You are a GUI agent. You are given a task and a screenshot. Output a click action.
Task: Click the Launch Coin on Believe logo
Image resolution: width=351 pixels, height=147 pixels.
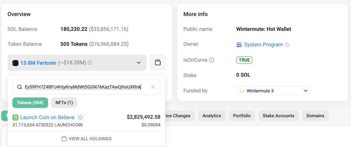(x=15, y=117)
